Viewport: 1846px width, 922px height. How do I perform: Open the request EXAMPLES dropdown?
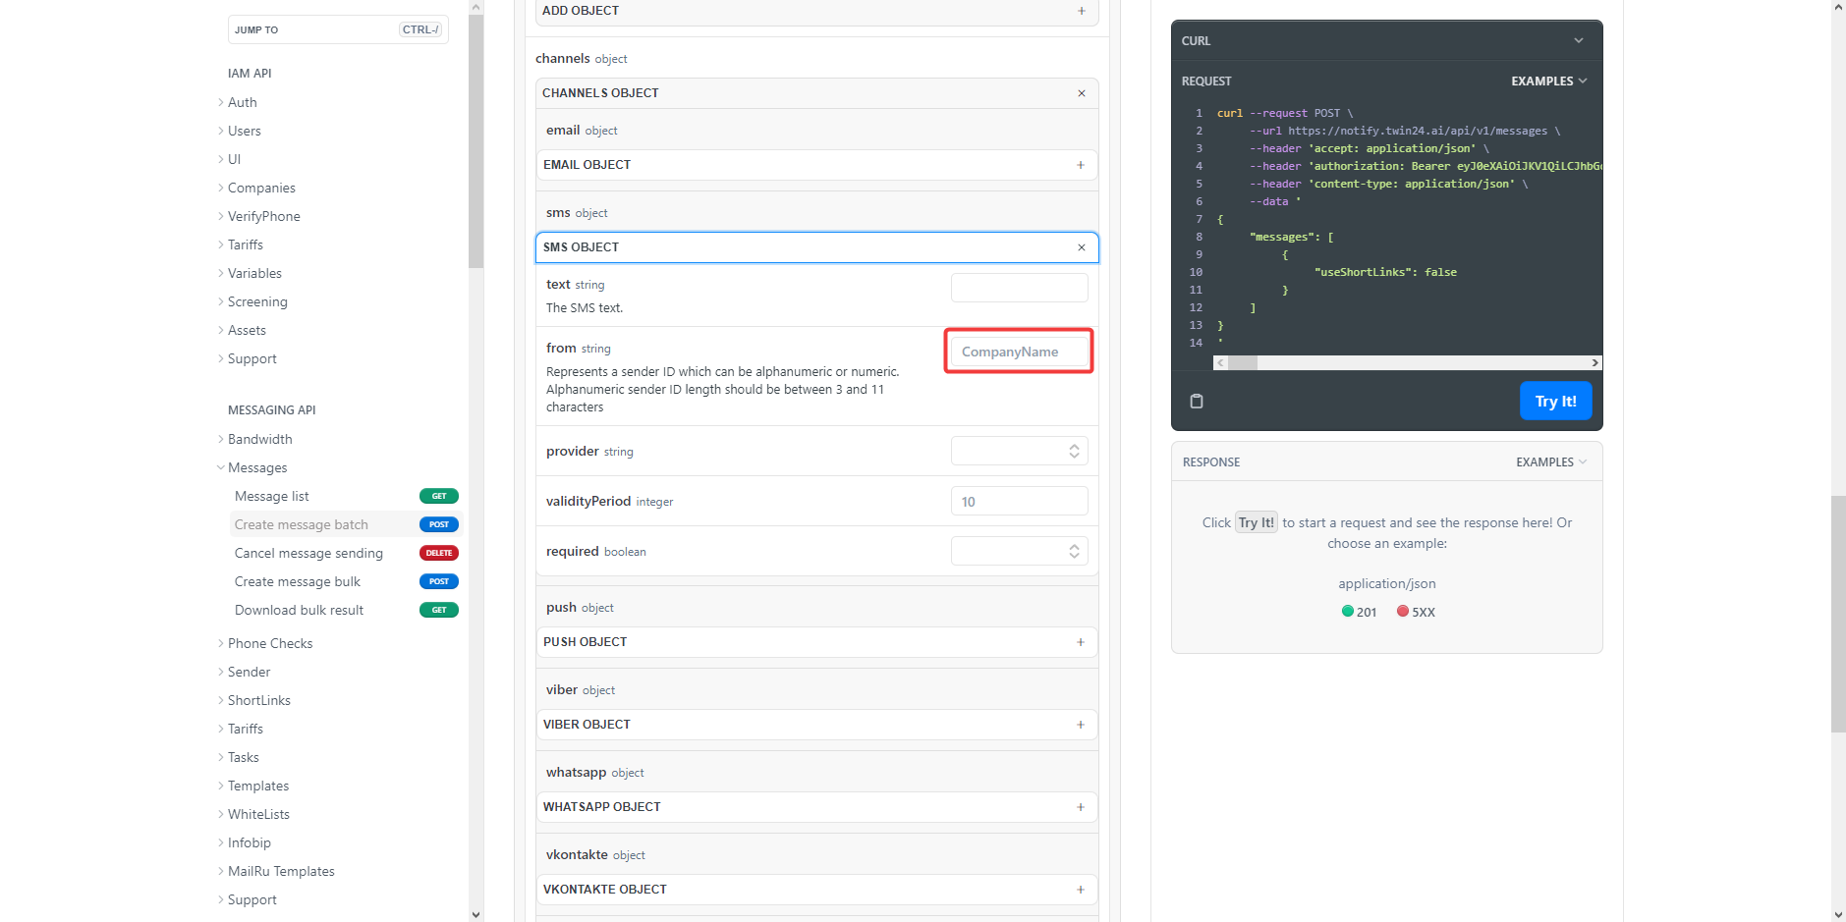tap(1548, 81)
